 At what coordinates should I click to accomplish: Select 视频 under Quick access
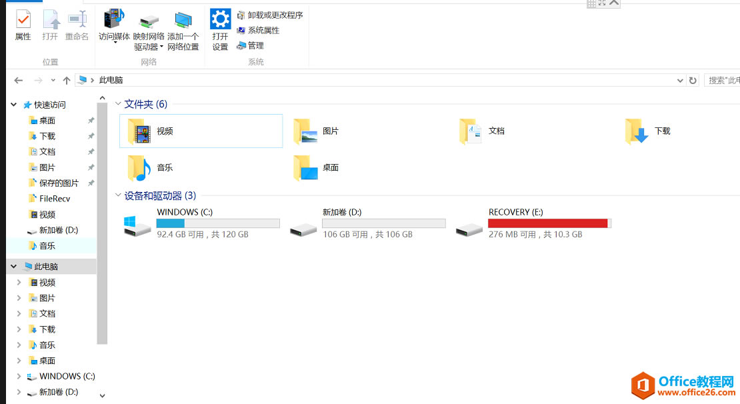tap(47, 214)
